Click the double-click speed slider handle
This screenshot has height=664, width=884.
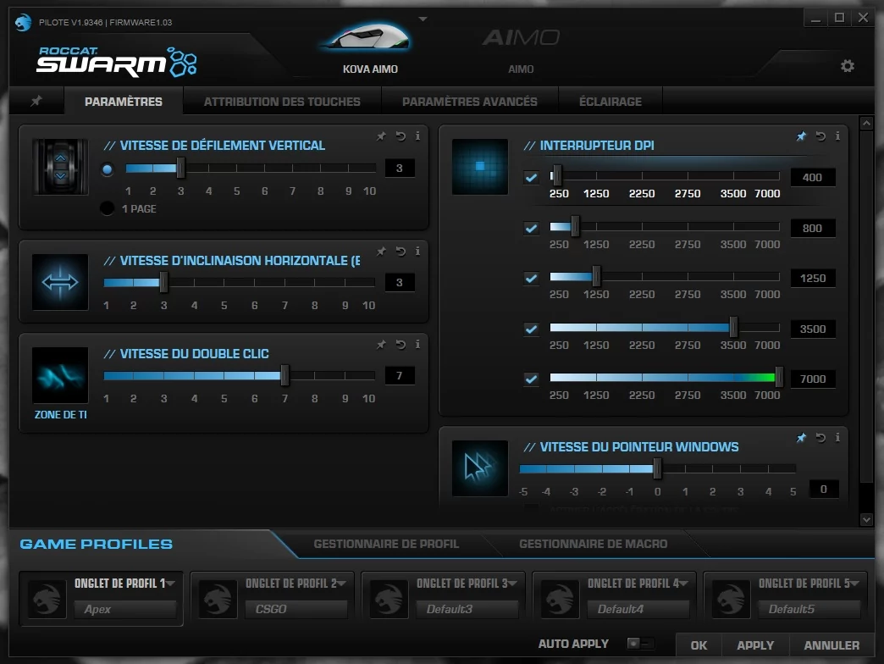tap(285, 375)
